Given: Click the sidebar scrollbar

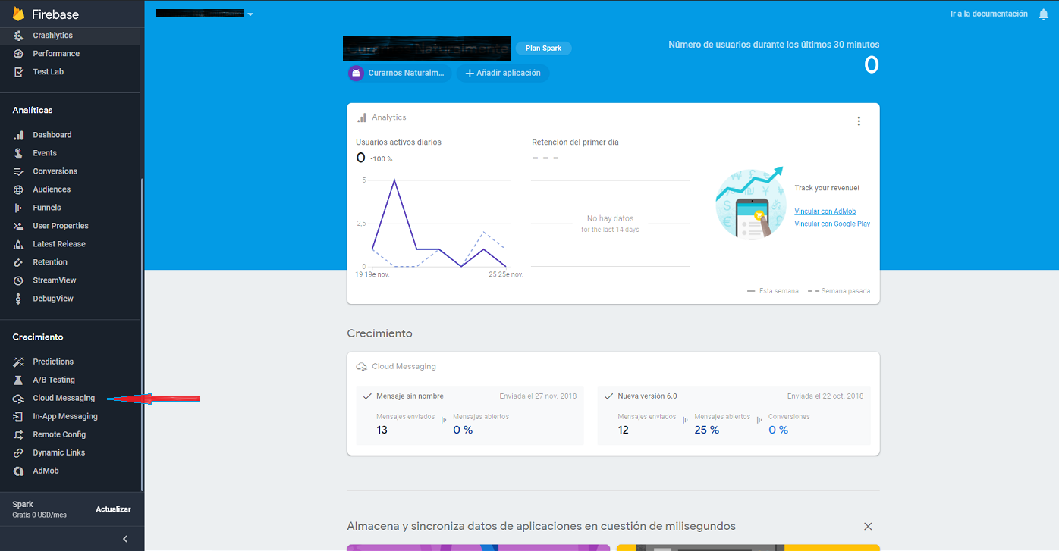Looking at the screenshot, I should (x=142, y=333).
